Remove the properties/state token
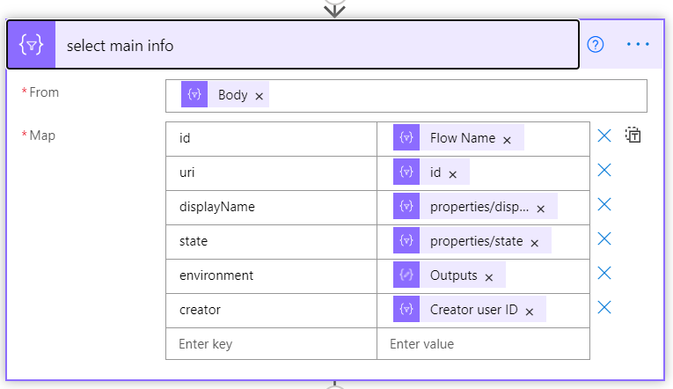Viewport: 673px width, 389px height. [x=534, y=244]
